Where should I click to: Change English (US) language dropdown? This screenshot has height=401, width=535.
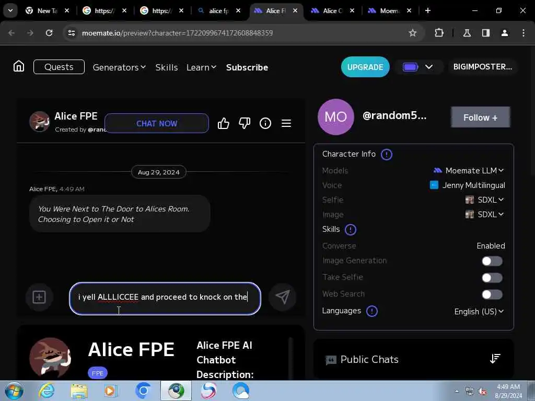click(479, 311)
